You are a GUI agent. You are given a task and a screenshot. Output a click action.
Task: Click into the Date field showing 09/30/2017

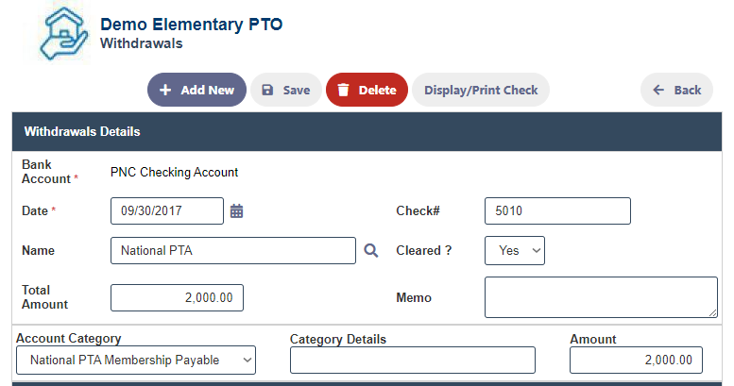pyautogui.click(x=167, y=211)
